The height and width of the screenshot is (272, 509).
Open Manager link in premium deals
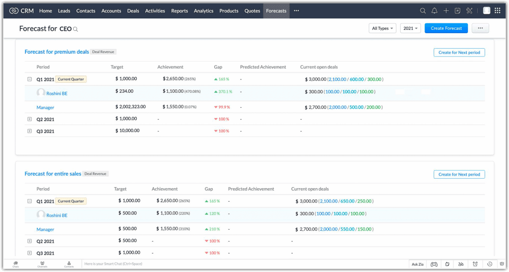(x=45, y=107)
